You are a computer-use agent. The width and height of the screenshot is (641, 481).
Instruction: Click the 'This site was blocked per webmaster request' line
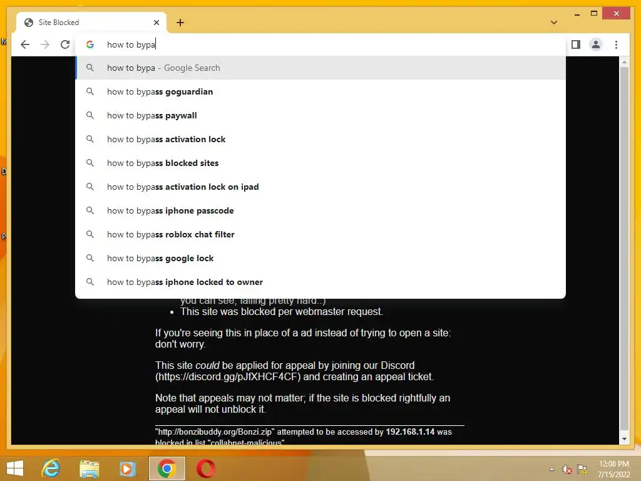[x=282, y=312]
